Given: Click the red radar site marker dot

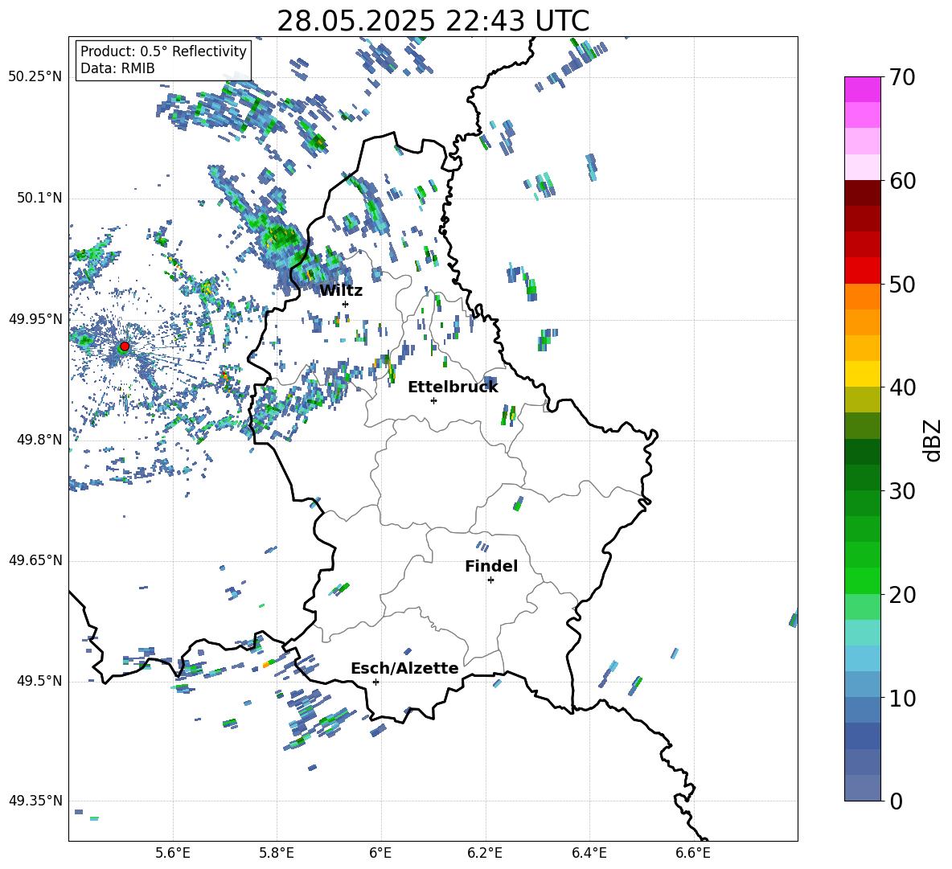Looking at the screenshot, I should coord(125,346).
